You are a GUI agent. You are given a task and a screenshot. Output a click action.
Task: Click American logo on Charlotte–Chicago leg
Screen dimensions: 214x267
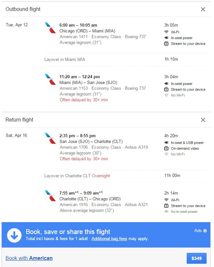tap(50, 196)
